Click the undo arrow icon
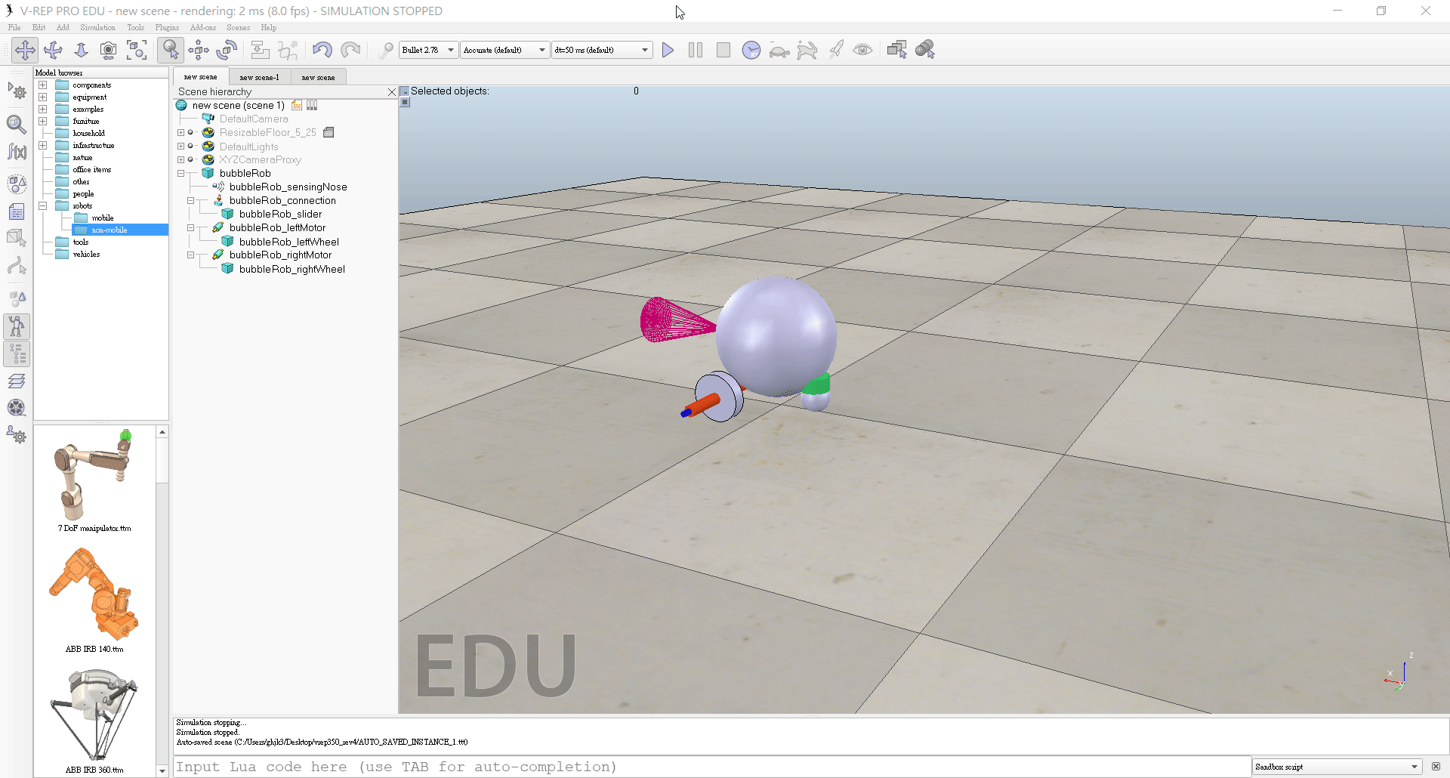Viewport: 1450px width, 778px height. [x=322, y=50]
